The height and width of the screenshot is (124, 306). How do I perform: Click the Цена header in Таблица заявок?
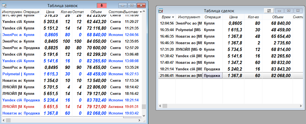[50, 12]
